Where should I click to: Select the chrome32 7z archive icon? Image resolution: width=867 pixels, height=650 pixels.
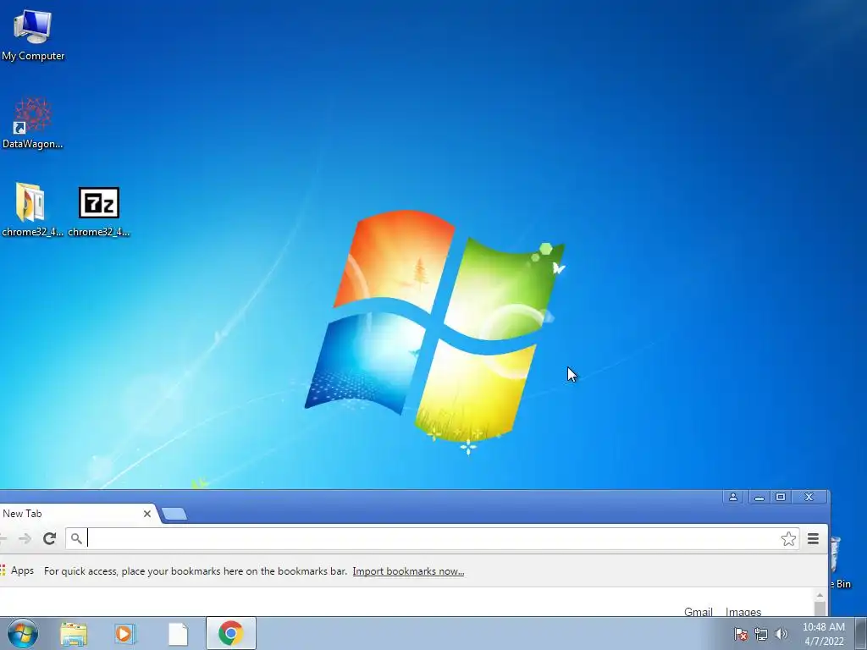click(x=98, y=210)
